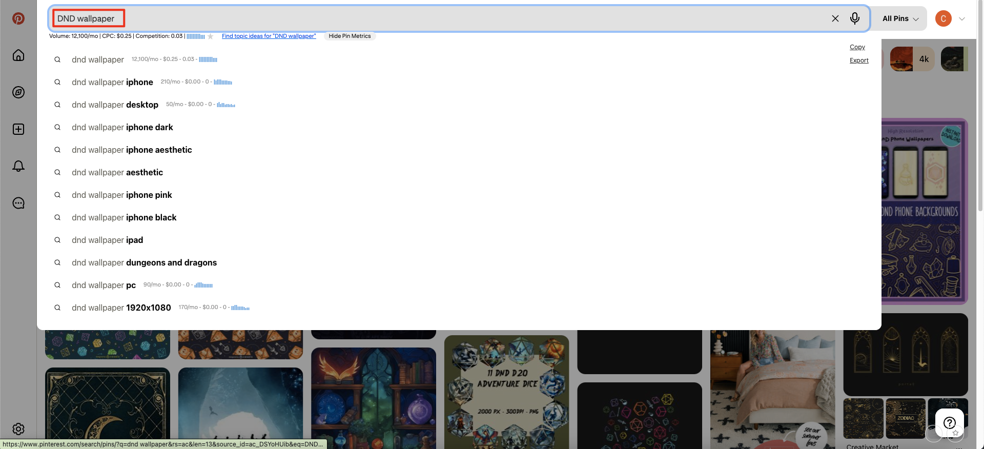This screenshot has height=449, width=984.
Task: Click magnifier icon beside 'dnd wallpaper dungeons and dragons'
Action: coord(57,262)
